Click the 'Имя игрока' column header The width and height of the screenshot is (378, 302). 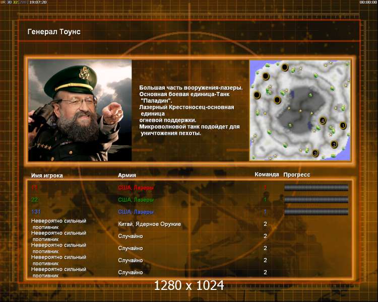coord(47,176)
